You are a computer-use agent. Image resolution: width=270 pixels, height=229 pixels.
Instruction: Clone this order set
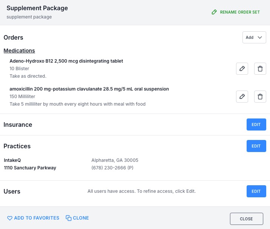(77, 218)
